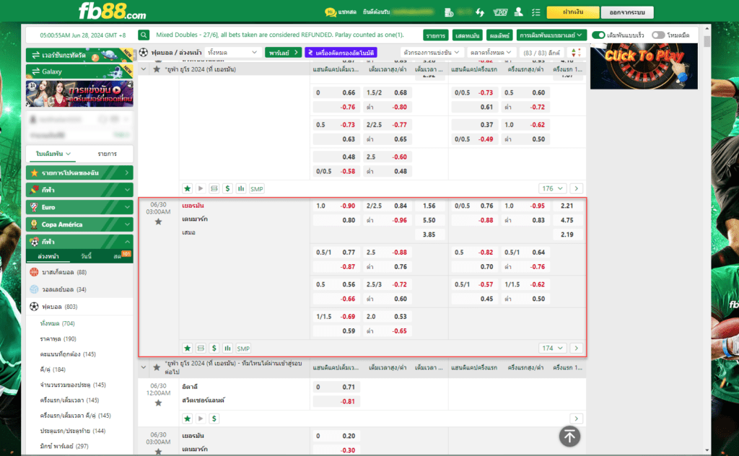Star the UEFA Euro to-qualify league header

pyautogui.click(x=157, y=367)
